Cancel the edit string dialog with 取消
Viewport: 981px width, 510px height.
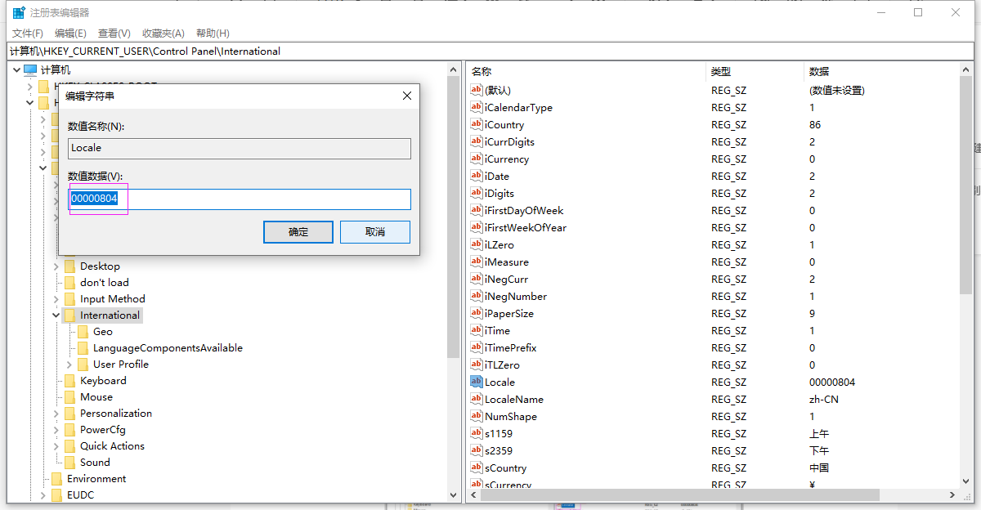[375, 232]
